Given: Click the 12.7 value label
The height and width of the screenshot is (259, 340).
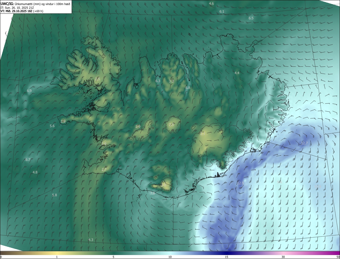Looking at the screenshot, I should (304, 143).
